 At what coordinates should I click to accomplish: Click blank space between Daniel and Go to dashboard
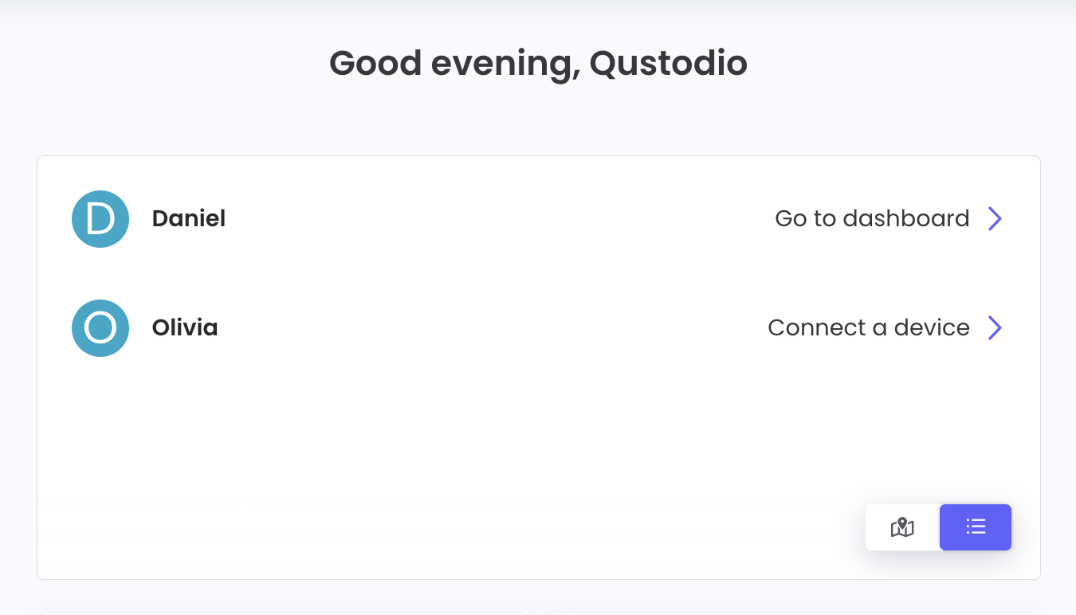click(494, 219)
